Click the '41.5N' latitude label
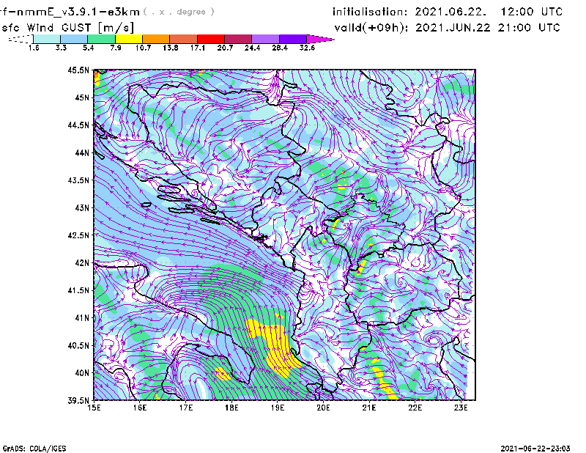This screenshot has width=586, height=453. tap(78, 290)
